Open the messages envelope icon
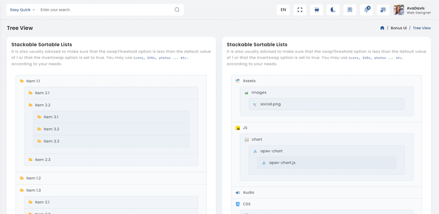Screen dimensions: 439x214 383,10
